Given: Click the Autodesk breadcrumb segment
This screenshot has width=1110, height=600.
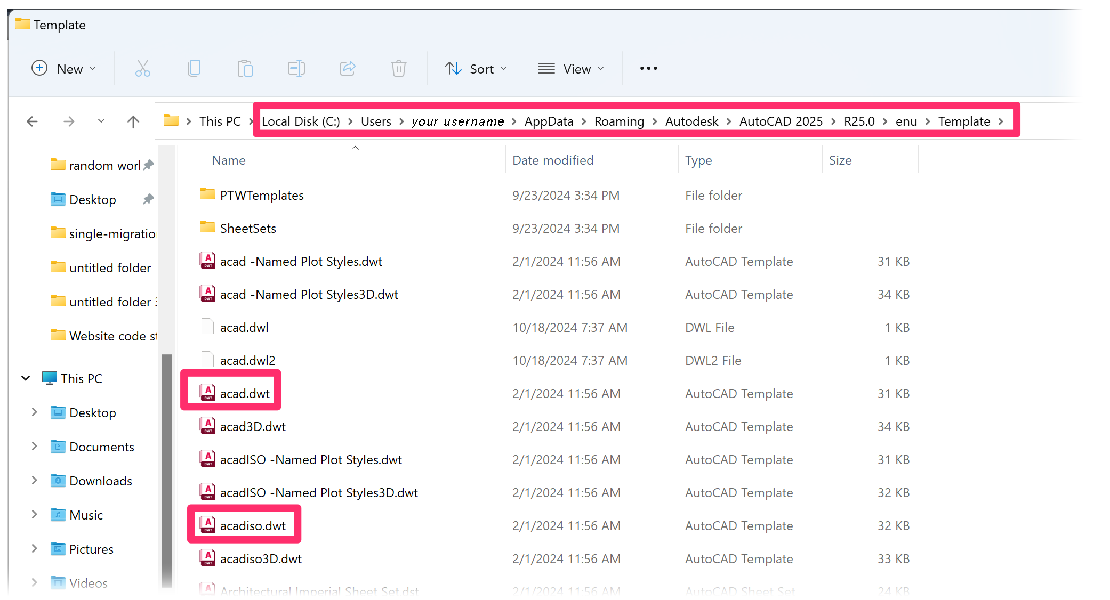Looking at the screenshot, I should click(691, 121).
